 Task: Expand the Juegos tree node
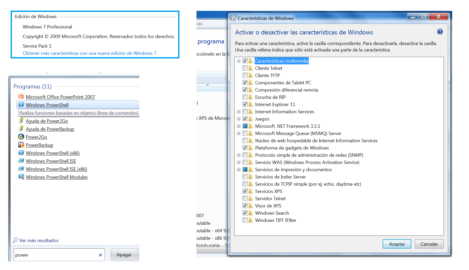239,119
